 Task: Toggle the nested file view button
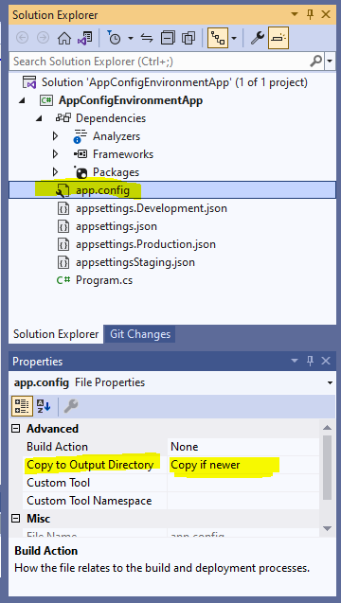point(218,38)
